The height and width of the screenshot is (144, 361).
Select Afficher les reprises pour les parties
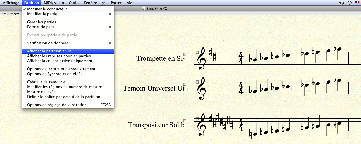[68, 56]
